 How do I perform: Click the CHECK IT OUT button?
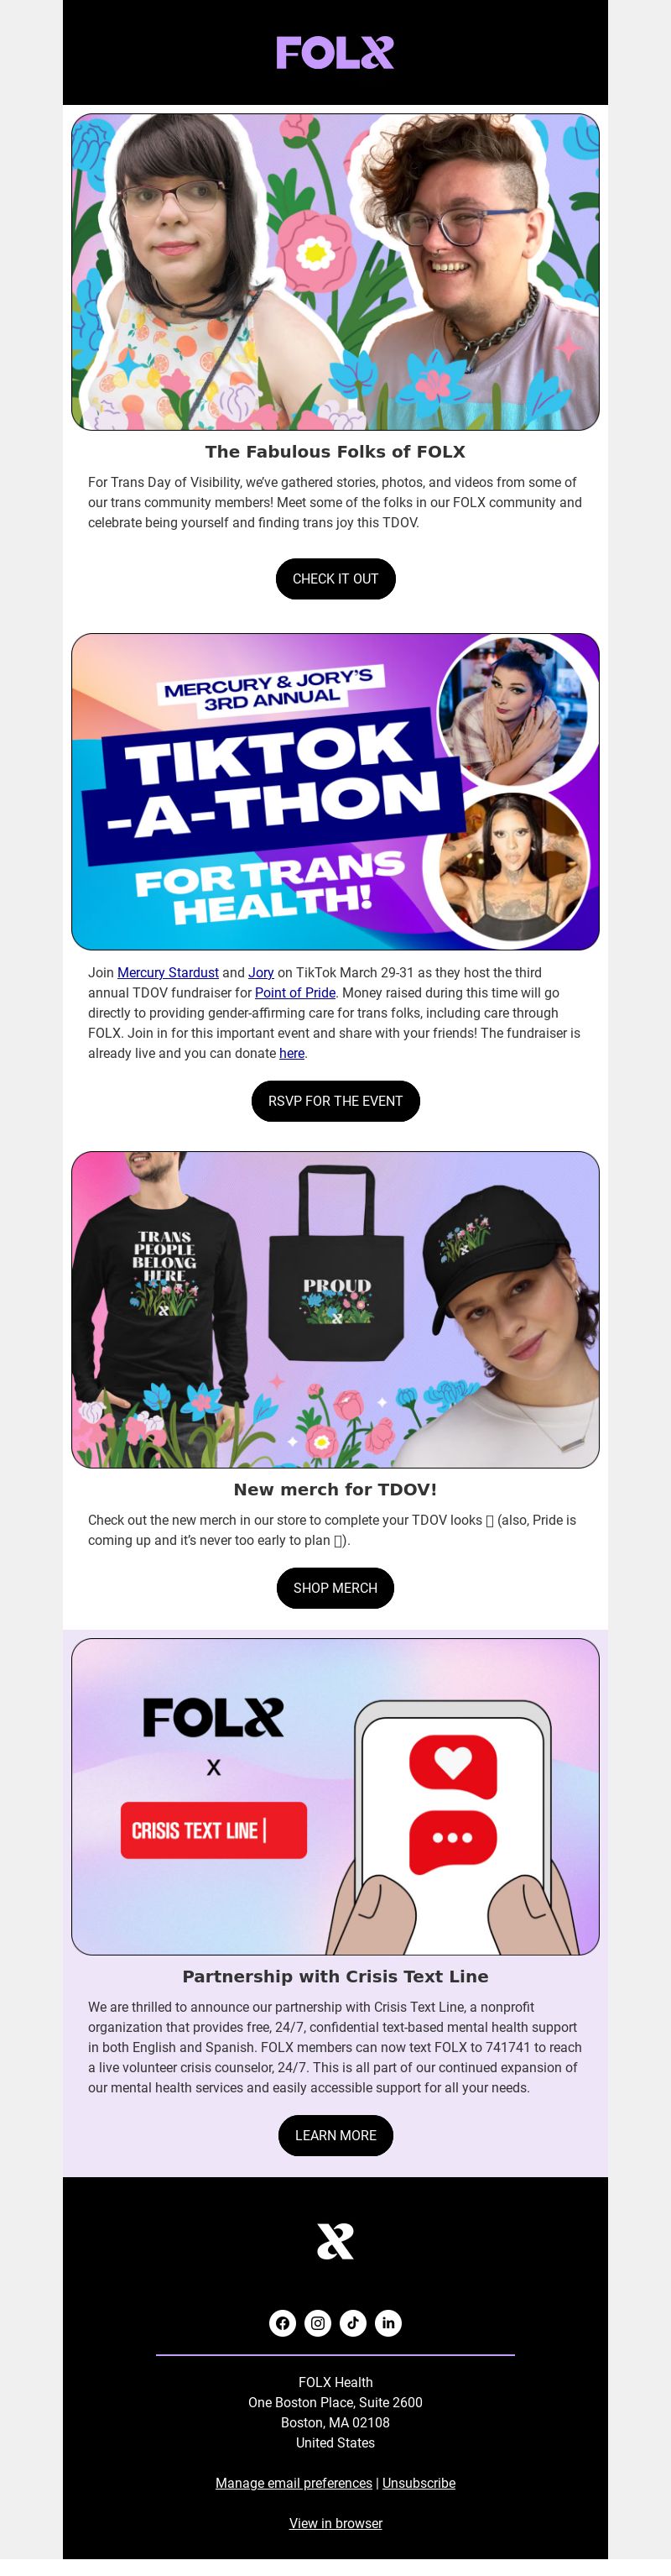click(x=335, y=579)
